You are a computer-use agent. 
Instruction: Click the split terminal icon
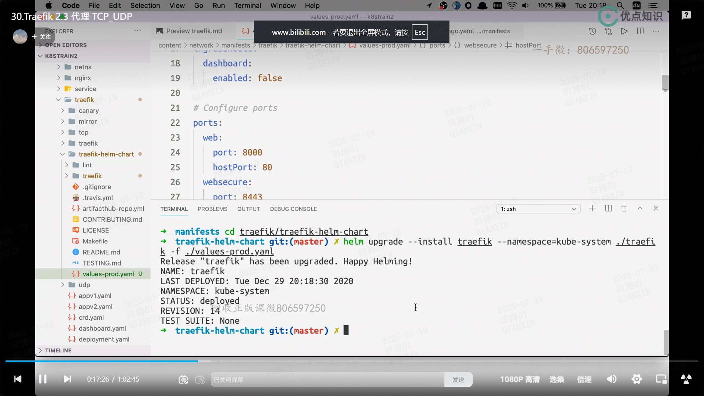tap(608, 209)
